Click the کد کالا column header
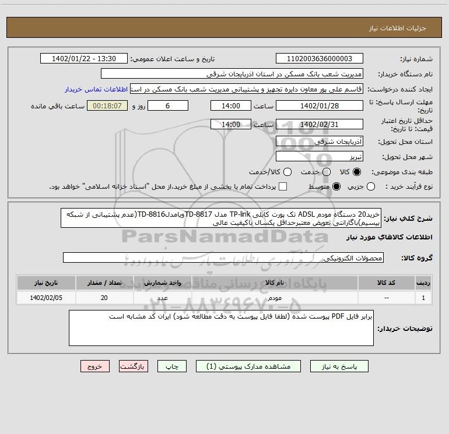This screenshot has height=434, width=449. [x=386, y=283]
